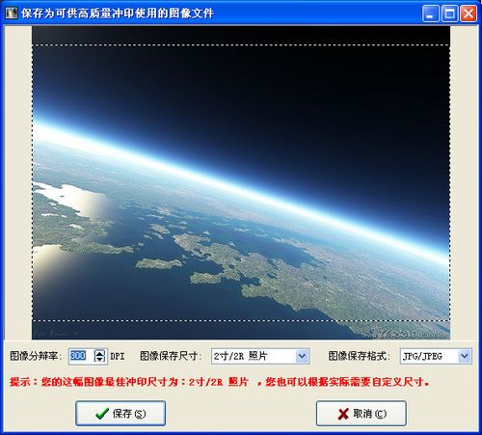The width and height of the screenshot is (482, 435).
Task: Increase DPI with the up stepper arrow
Action: (x=99, y=353)
